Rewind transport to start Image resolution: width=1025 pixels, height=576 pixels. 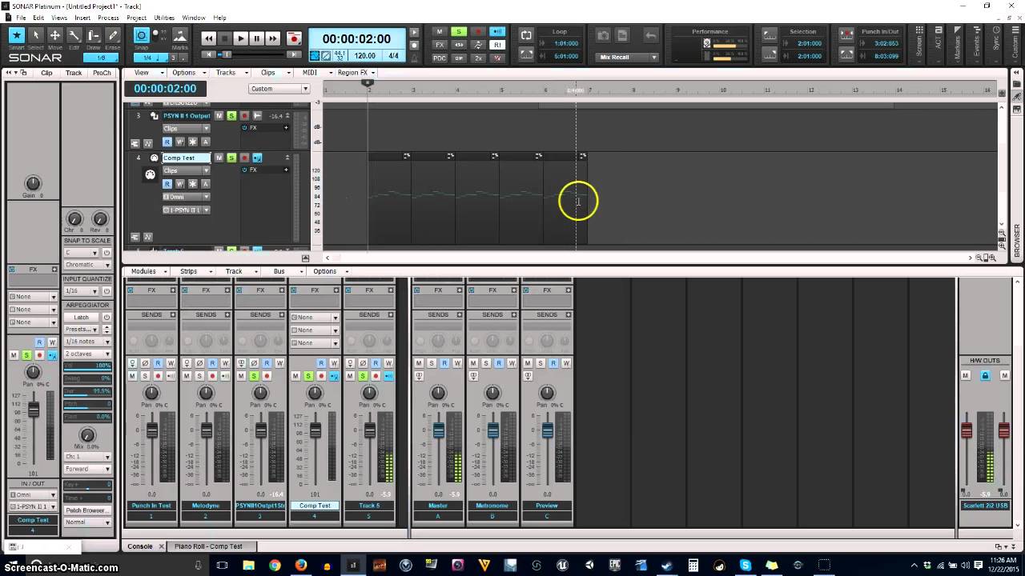208,38
